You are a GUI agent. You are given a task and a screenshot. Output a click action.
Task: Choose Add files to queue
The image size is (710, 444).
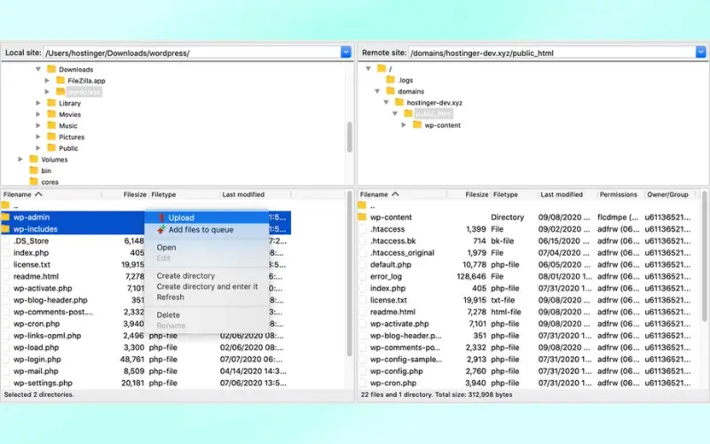tap(207, 230)
